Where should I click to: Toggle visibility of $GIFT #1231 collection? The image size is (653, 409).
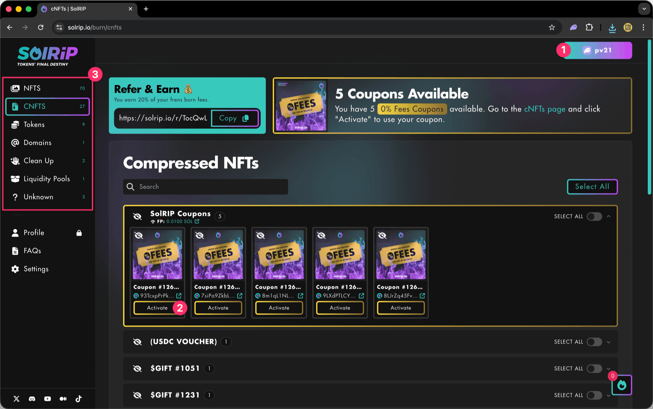[137, 395]
